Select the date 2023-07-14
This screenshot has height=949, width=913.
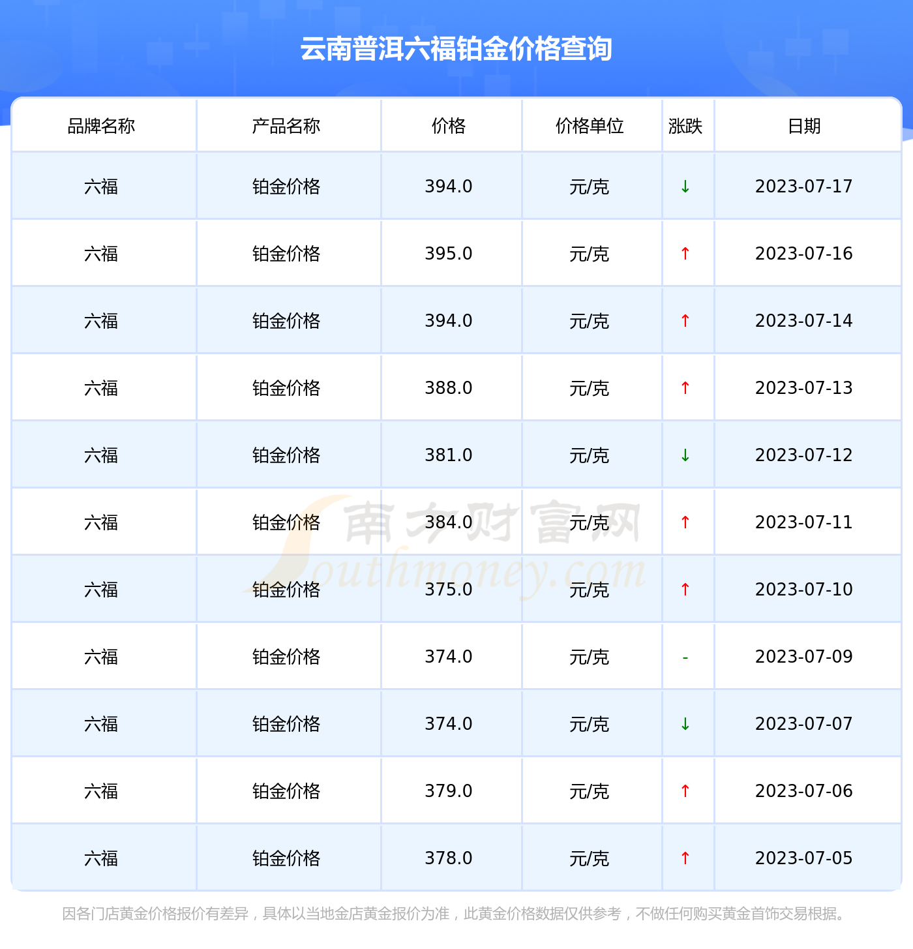804,321
